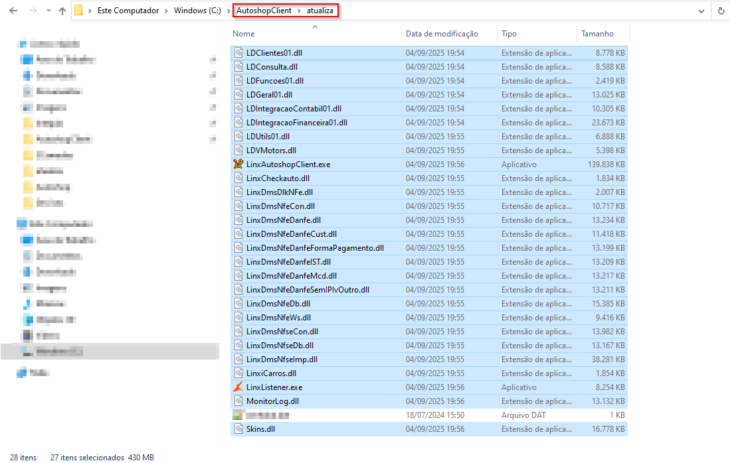Screen dimensions: 730x463
Task: Sort files by Tipo column
Action: click(509, 33)
